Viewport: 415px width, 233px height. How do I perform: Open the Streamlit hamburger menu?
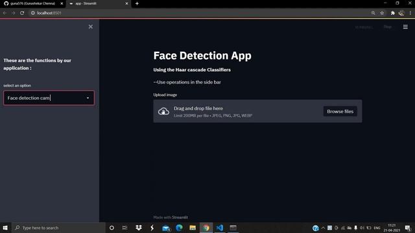click(x=405, y=27)
